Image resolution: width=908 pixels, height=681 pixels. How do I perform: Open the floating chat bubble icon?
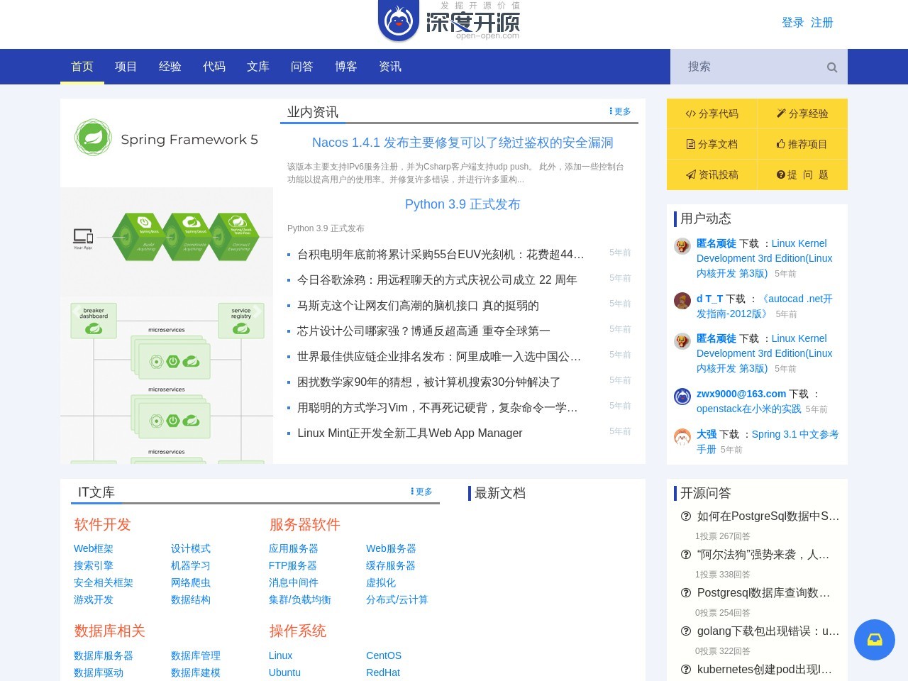click(x=875, y=640)
